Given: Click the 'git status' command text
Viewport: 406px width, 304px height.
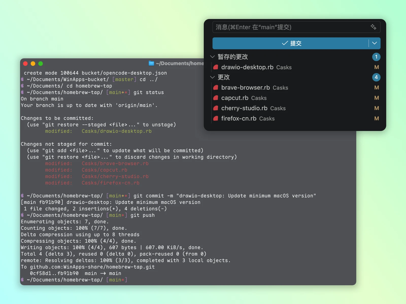Looking at the screenshot, I should [149, 92].
